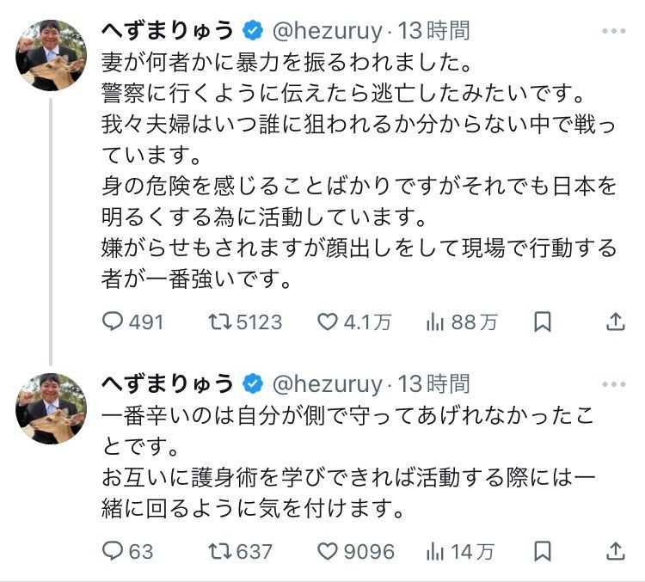Like the second tweet with 9096 likes
The width and height of the screenshot is (645, 582).
(328, 551)
